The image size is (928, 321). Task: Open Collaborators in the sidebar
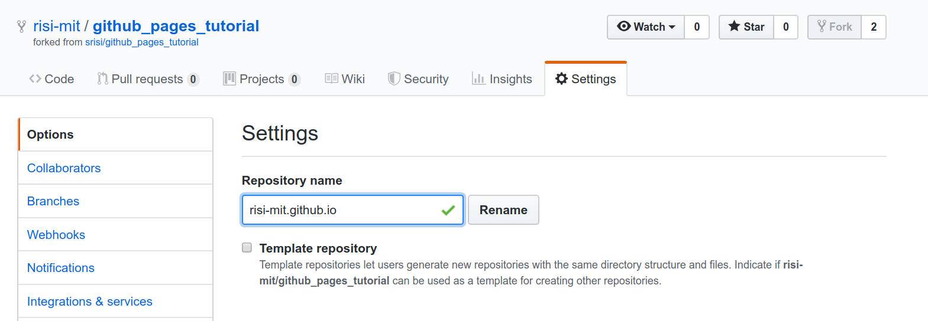click(115, 168)
